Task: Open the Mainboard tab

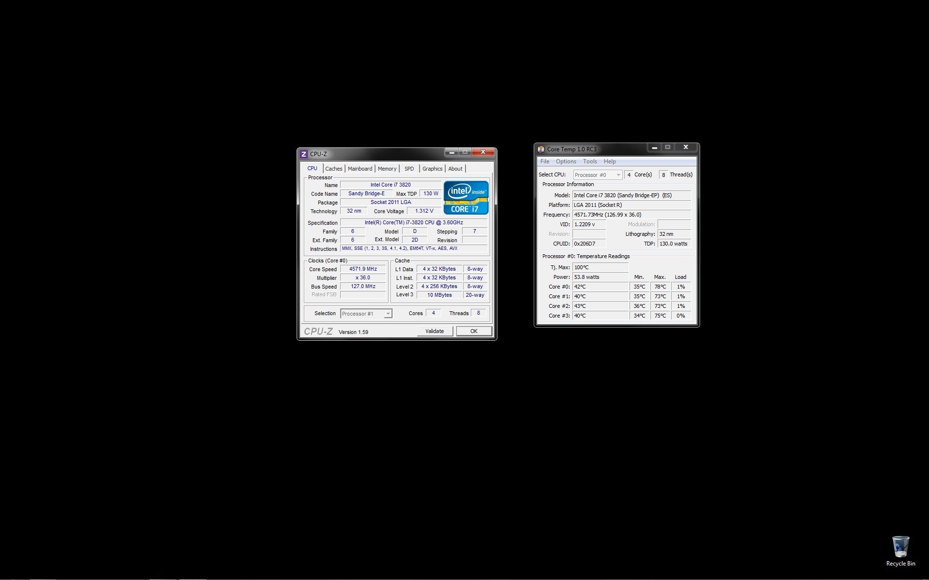Action: click(360, 169)
